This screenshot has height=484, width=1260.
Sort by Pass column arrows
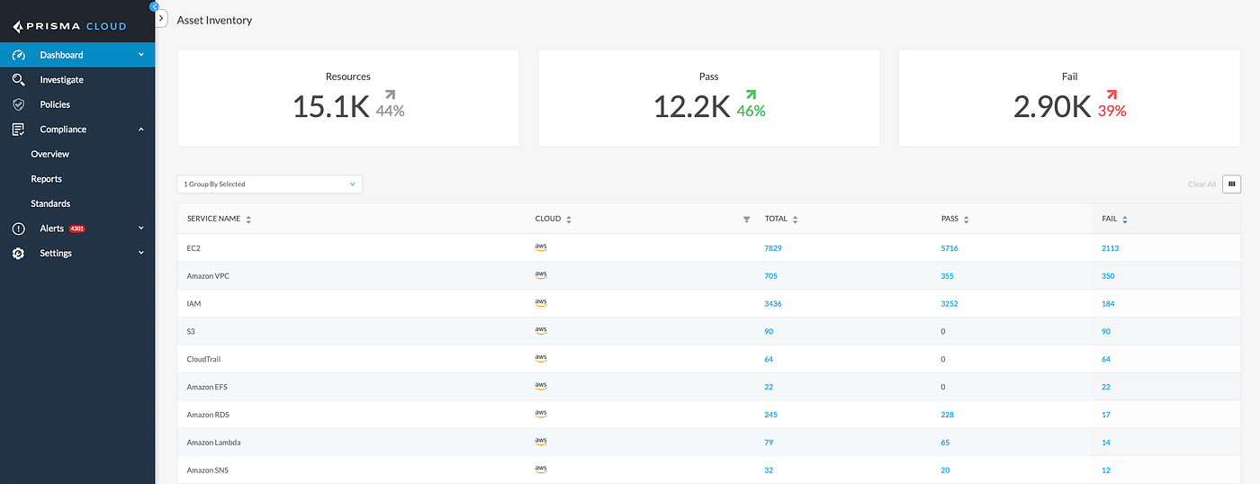pyautogui.click(x=967, y=220)
